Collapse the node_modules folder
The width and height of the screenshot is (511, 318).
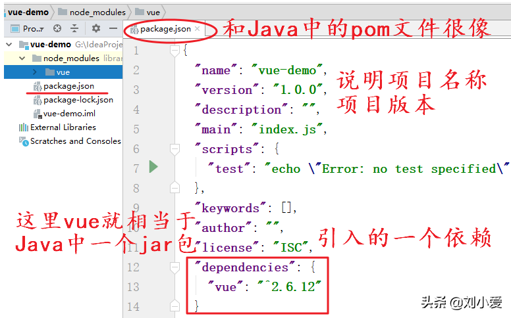pos(22,58)
